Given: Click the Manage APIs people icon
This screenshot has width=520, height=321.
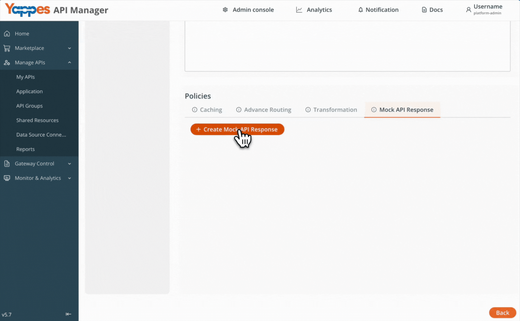Looking at the screenshot, I should click(x=7, y=62).
